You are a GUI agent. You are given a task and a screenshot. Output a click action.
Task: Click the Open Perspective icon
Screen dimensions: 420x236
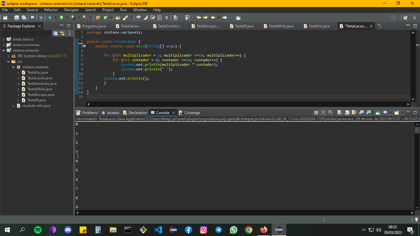pyautogui.click(x=406, y=18)
